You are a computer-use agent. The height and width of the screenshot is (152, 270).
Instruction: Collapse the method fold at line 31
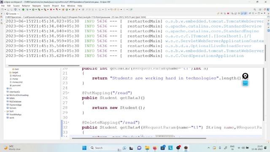pyautogui.click(x=68, y=122)
